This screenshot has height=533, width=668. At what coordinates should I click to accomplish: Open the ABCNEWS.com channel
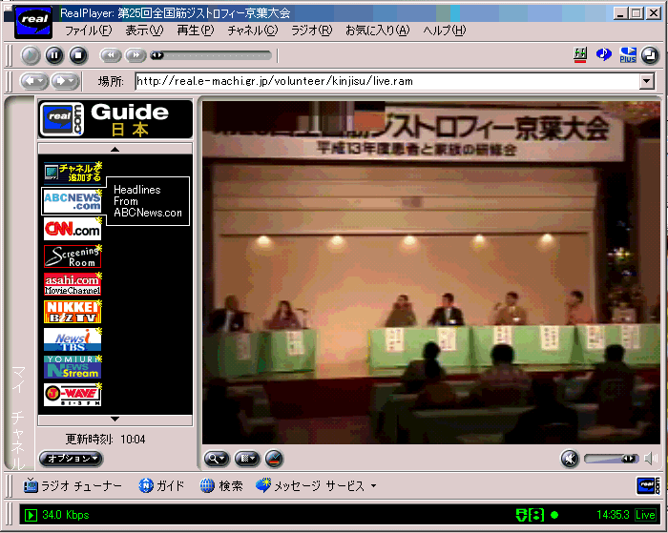(x=72, y=201)
